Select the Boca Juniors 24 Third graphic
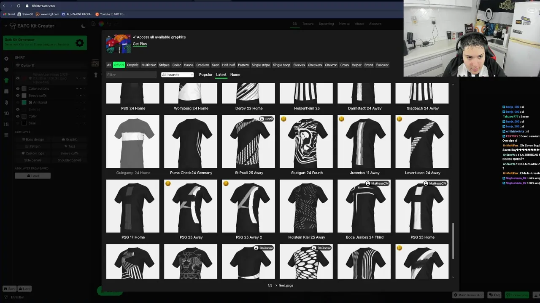Screen dimensions: 540x303 (364, 206)
